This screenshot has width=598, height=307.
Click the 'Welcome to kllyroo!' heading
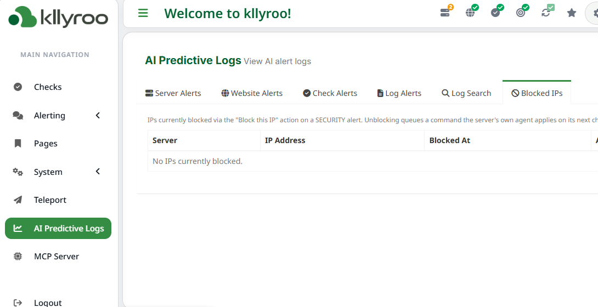point(228,13)
